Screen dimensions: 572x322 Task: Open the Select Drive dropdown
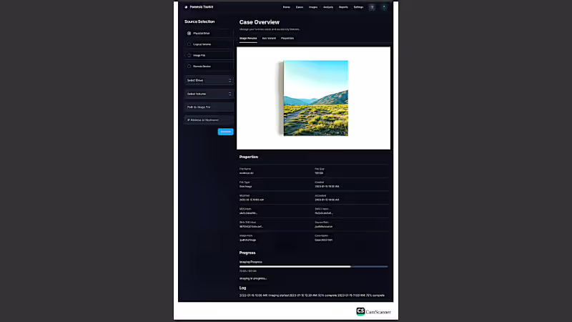tap(209, 80)
